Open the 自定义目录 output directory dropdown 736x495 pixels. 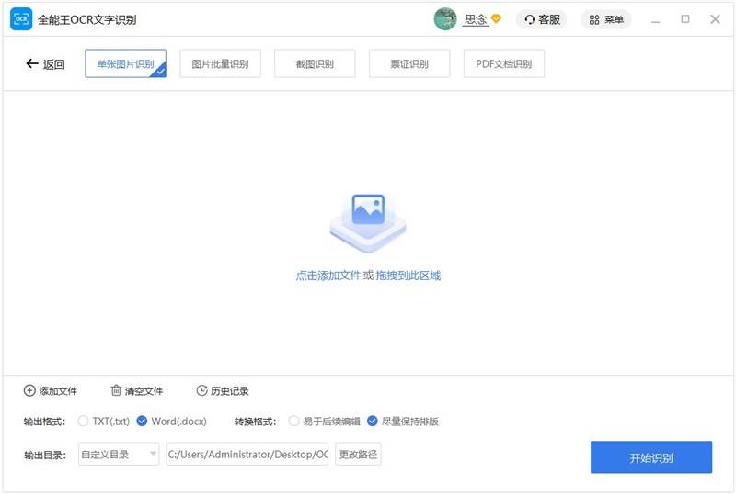(x=119, y=455)
